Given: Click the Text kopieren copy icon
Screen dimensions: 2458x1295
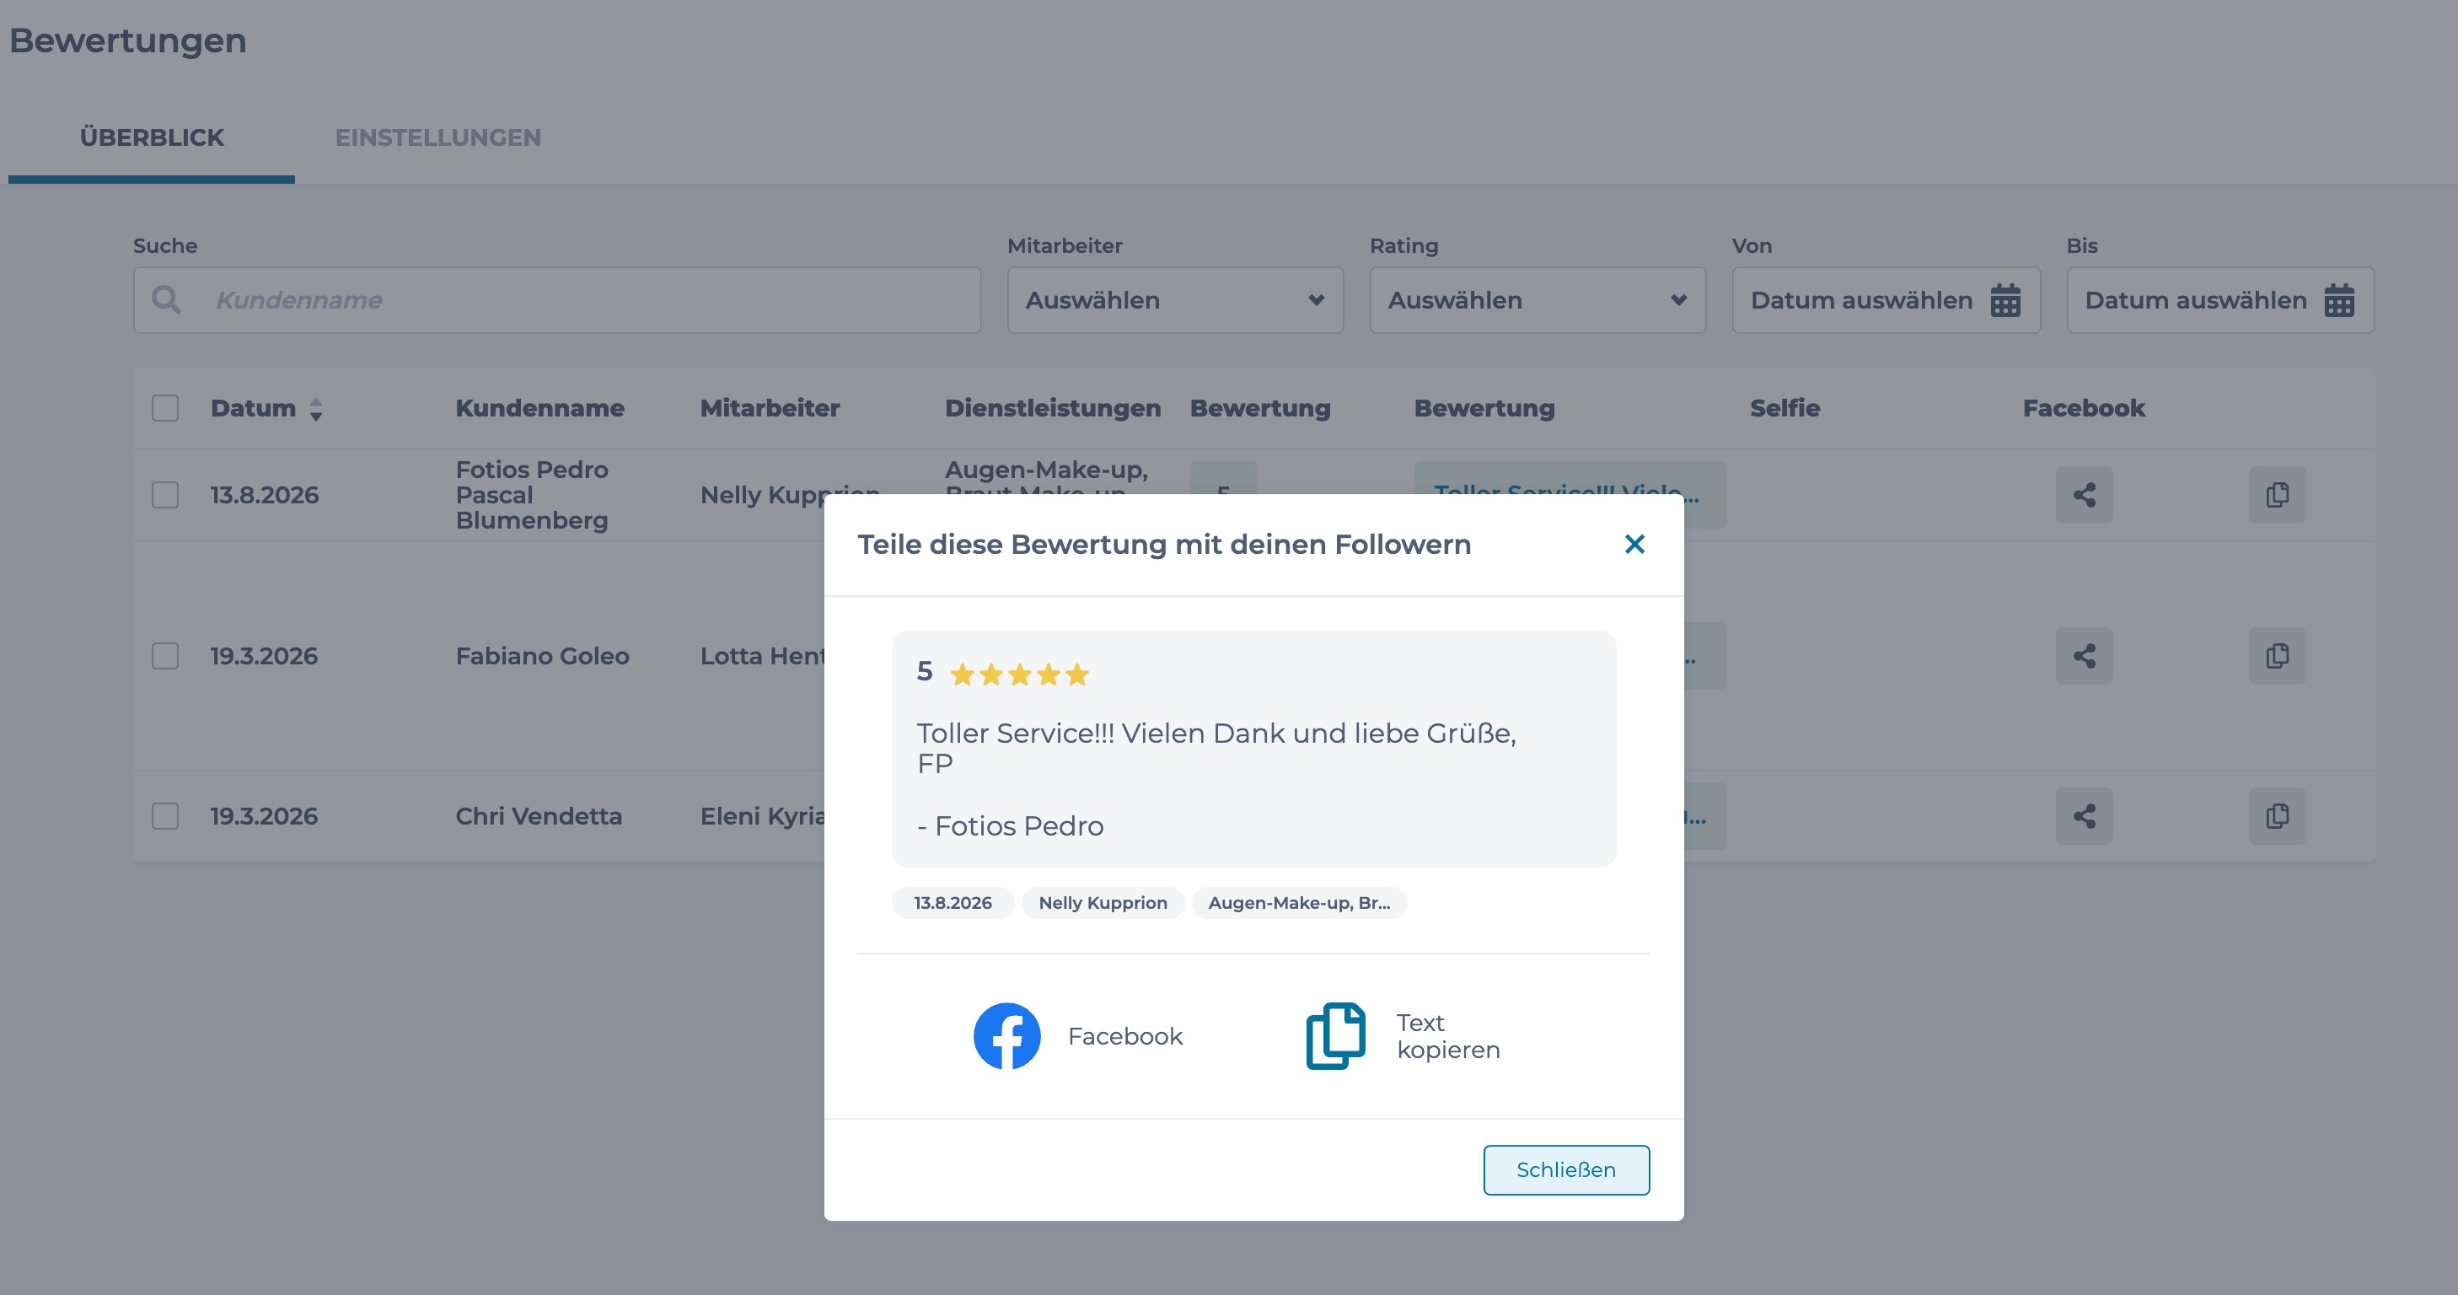Looking at the screenshot, I should [1335, 1035].
